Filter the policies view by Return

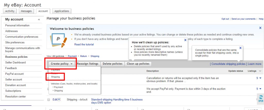tap(84, 56)
